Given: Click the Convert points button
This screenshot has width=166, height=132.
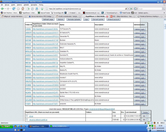Looking at the screenshot, I should point(98,19).
